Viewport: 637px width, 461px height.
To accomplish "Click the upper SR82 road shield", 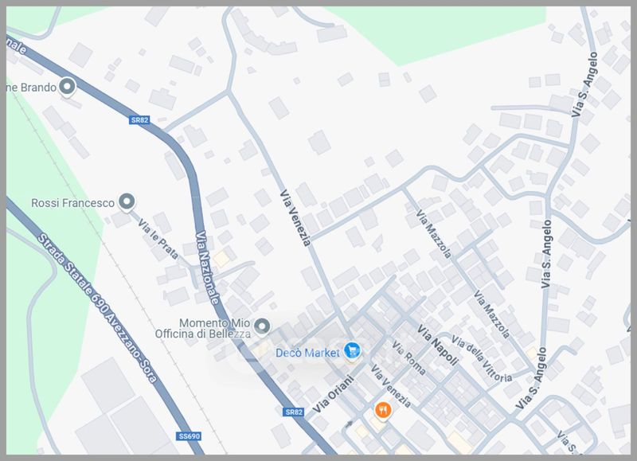I will [140, 119].
